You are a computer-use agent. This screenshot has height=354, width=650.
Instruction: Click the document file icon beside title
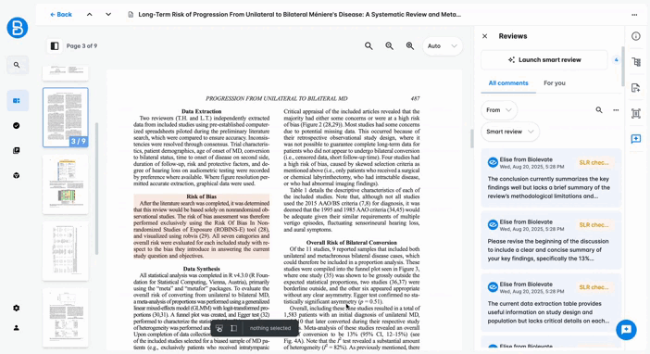coord(131,15)
